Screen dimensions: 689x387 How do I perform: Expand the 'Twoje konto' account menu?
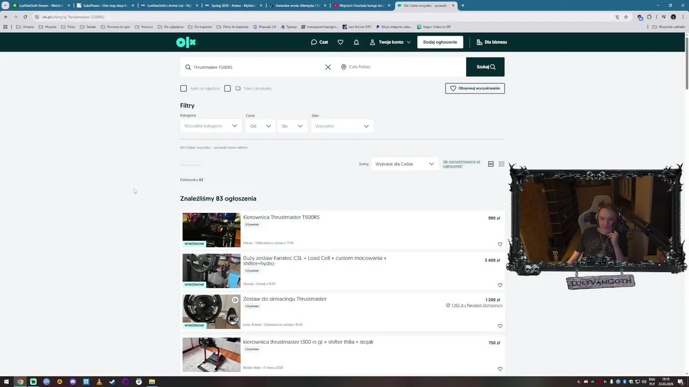click(390, 42)
